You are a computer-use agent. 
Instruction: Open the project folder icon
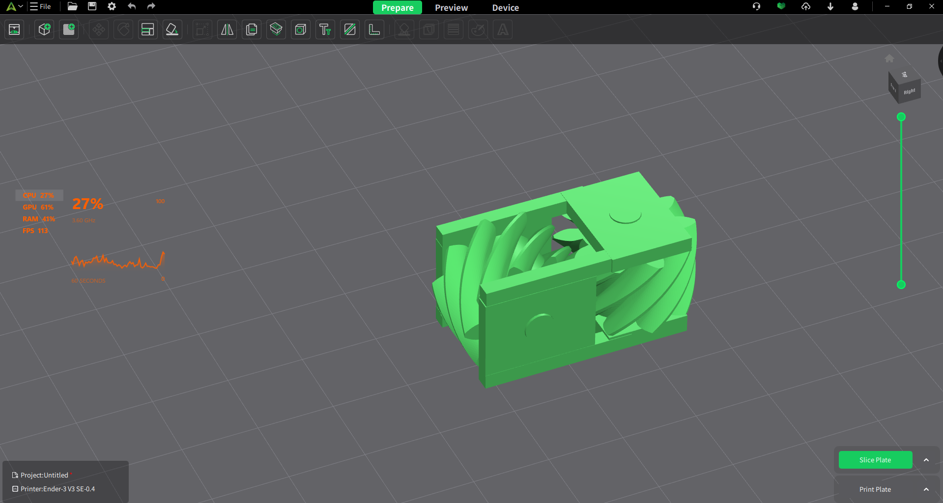pos(72,6)
